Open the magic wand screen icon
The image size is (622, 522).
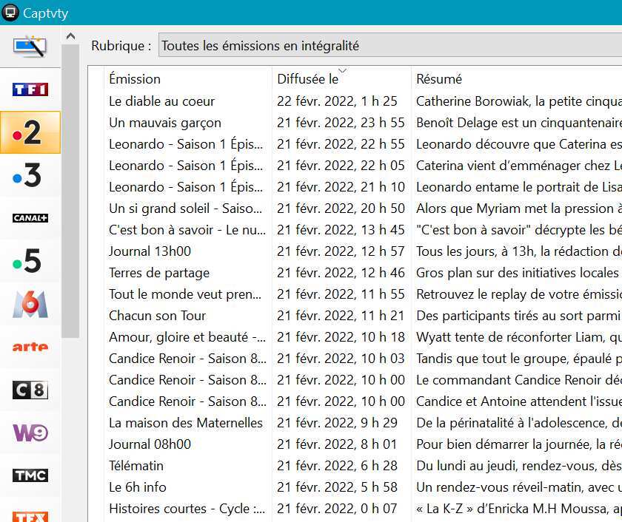30,47
